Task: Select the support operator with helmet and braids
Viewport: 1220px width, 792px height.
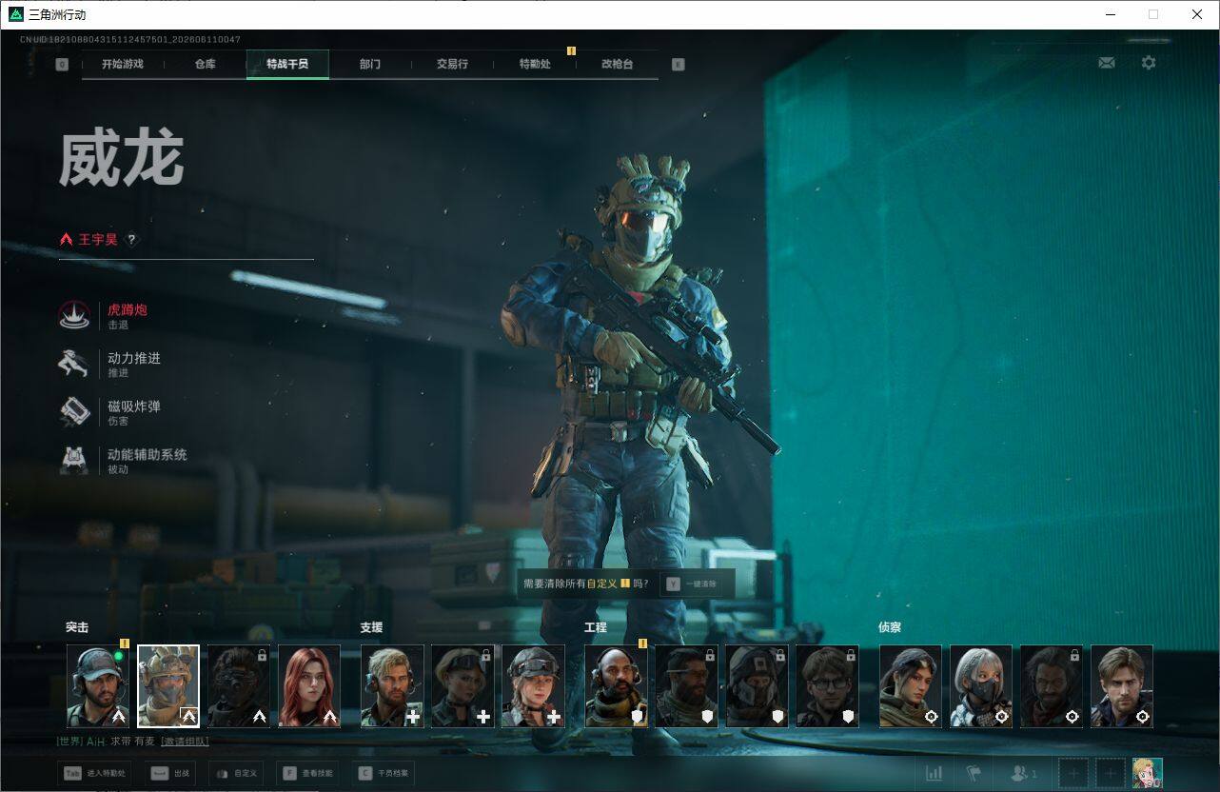Action: tap(533, 686)
